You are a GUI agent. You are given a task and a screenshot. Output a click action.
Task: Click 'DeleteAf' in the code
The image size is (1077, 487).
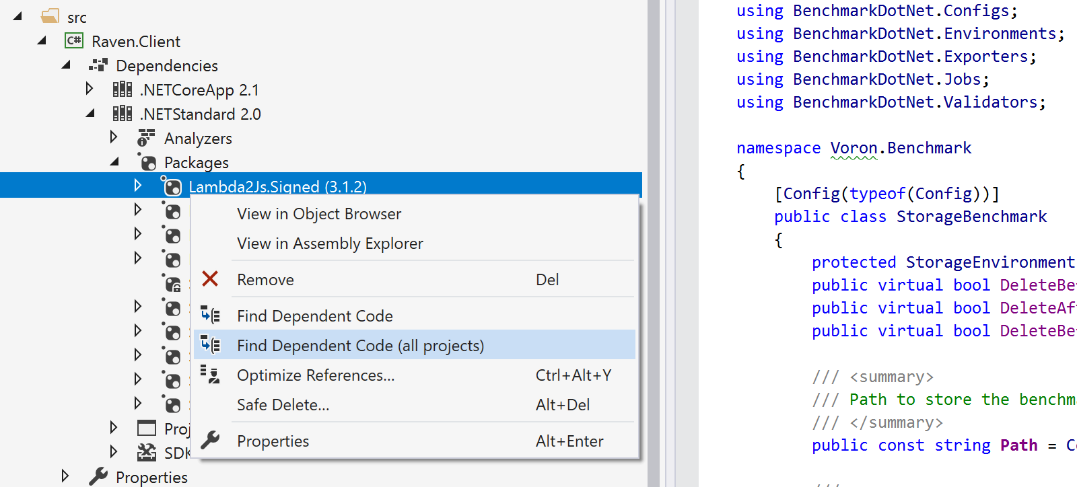click(1037, 308)
